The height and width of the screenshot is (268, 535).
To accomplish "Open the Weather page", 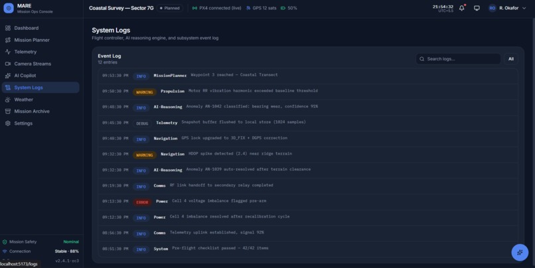I will [40, 100].
